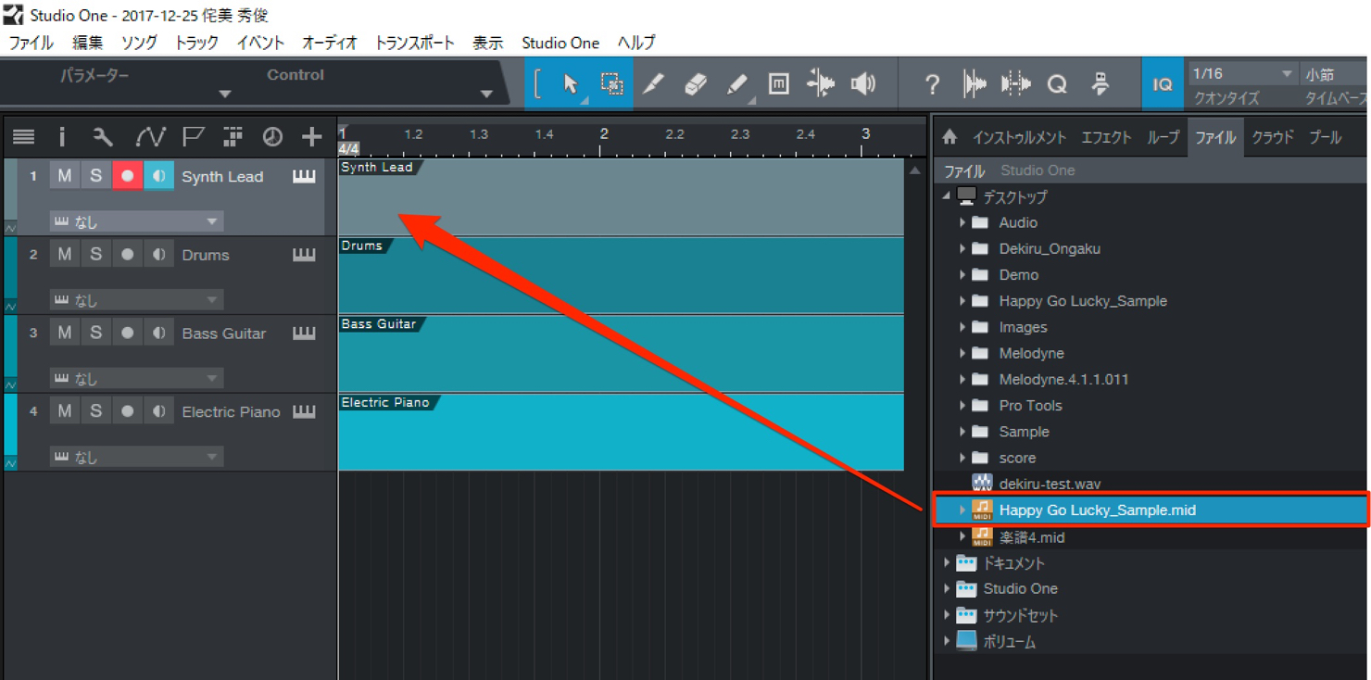Screen dimensions: 1371x680
Task: Click the clock time icon above tracks
Action: click(x=271, y=137)
